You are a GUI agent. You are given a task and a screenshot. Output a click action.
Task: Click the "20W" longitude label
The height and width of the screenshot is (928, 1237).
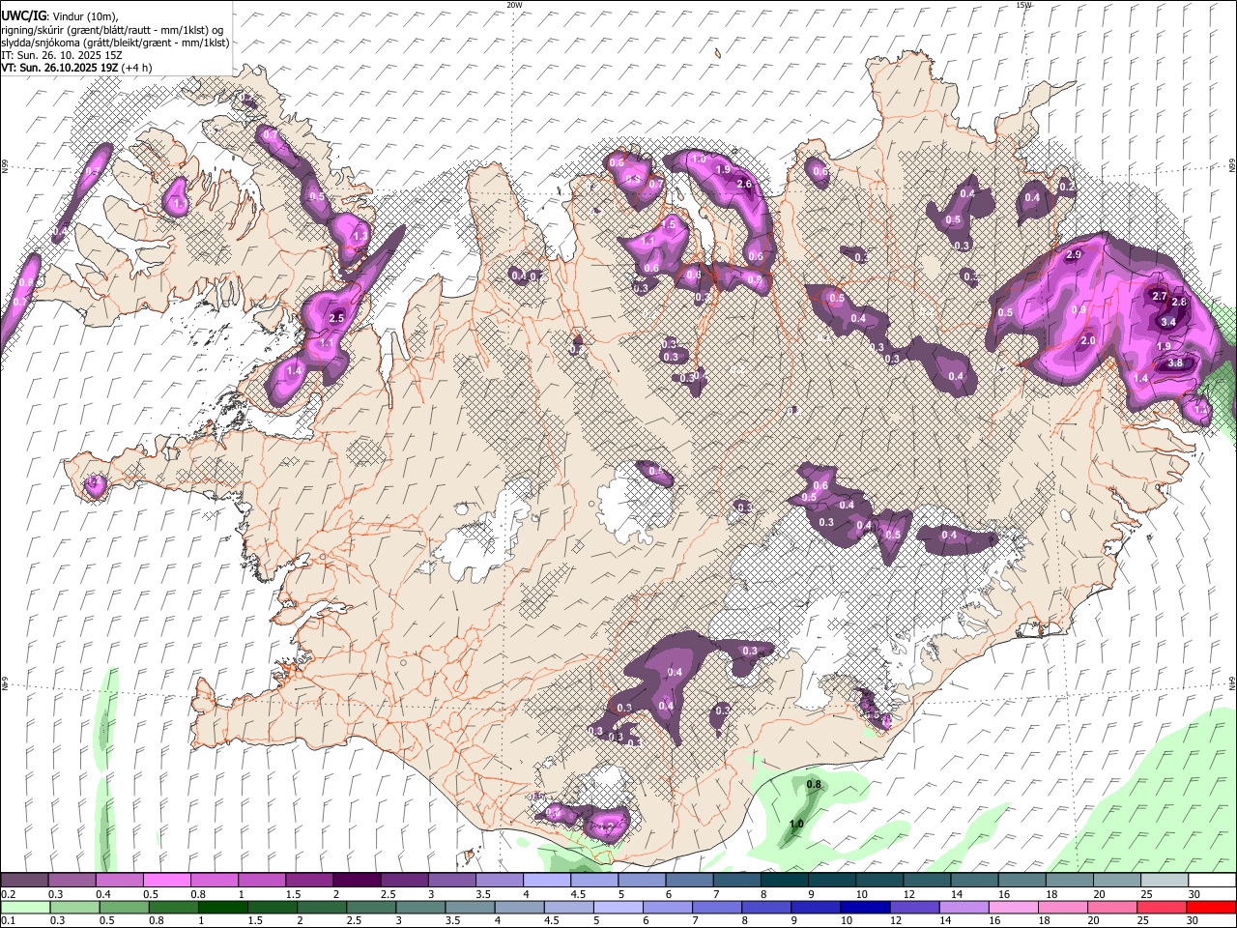coord(514,5)
